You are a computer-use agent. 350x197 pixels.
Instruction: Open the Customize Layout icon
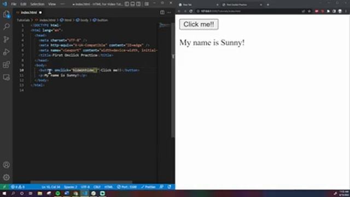click(x=147, y=4)
